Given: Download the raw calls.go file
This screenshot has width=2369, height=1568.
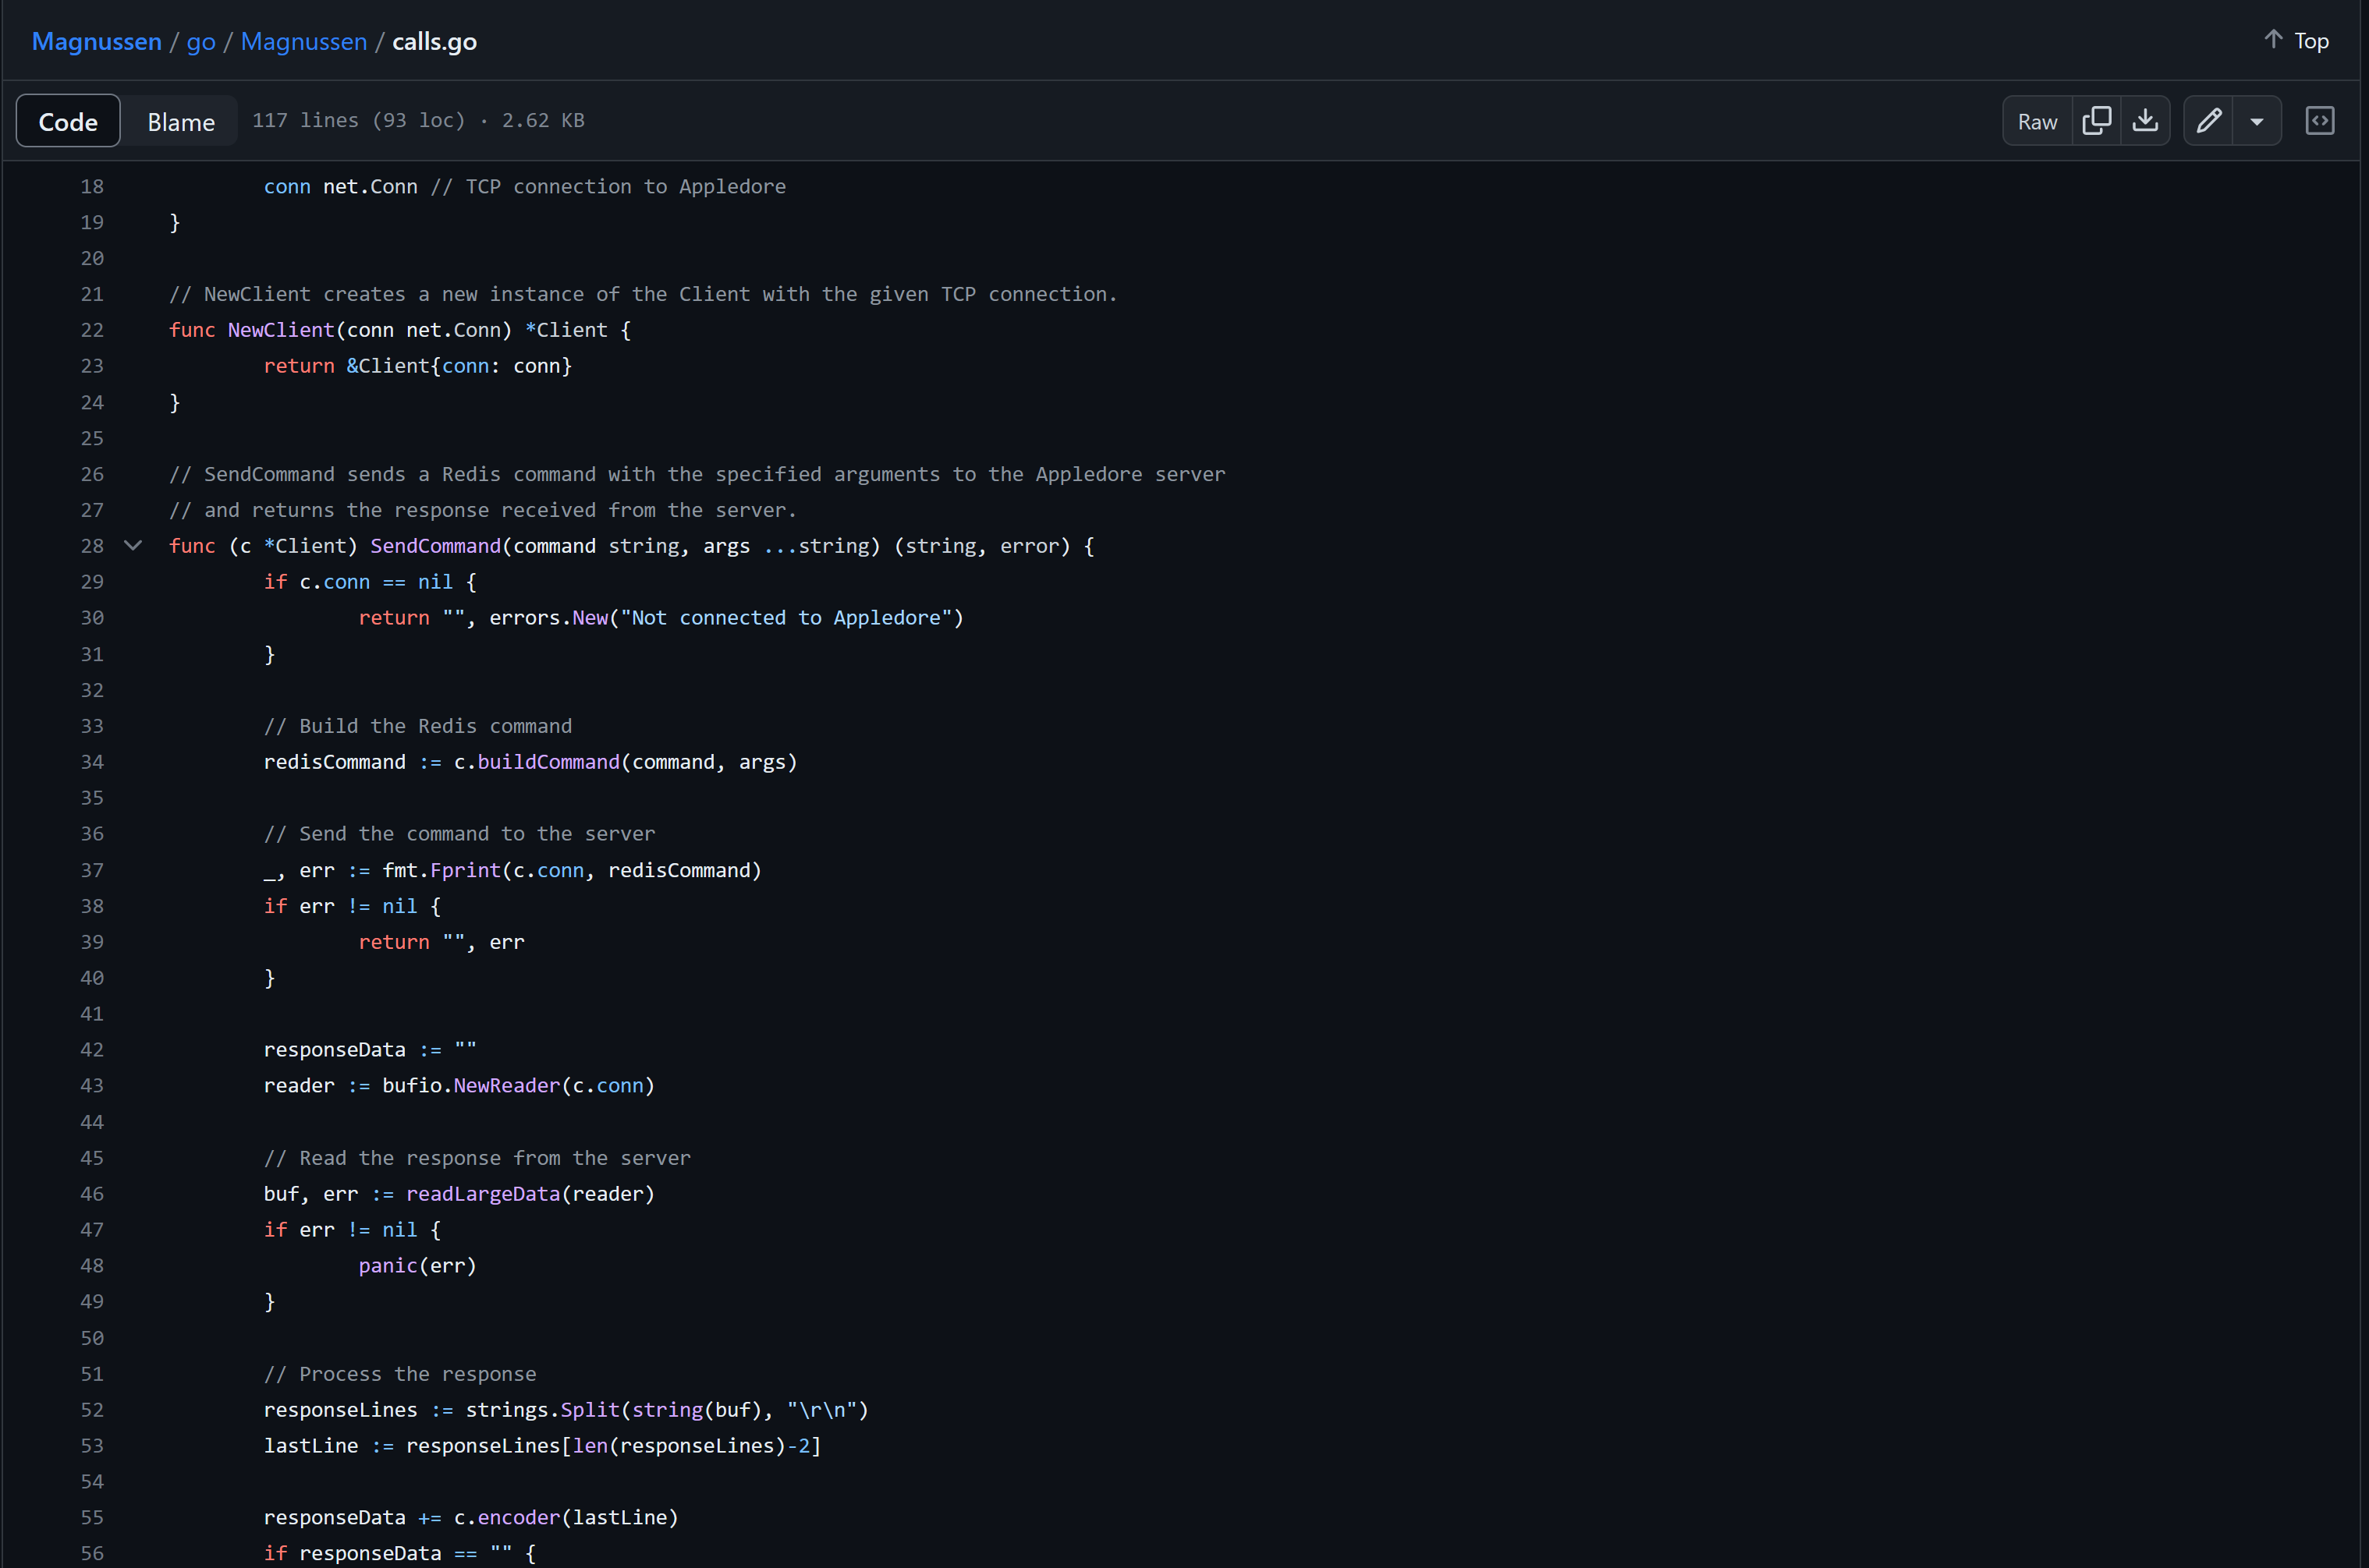Looking at the screenshot, I should 2145,121.
